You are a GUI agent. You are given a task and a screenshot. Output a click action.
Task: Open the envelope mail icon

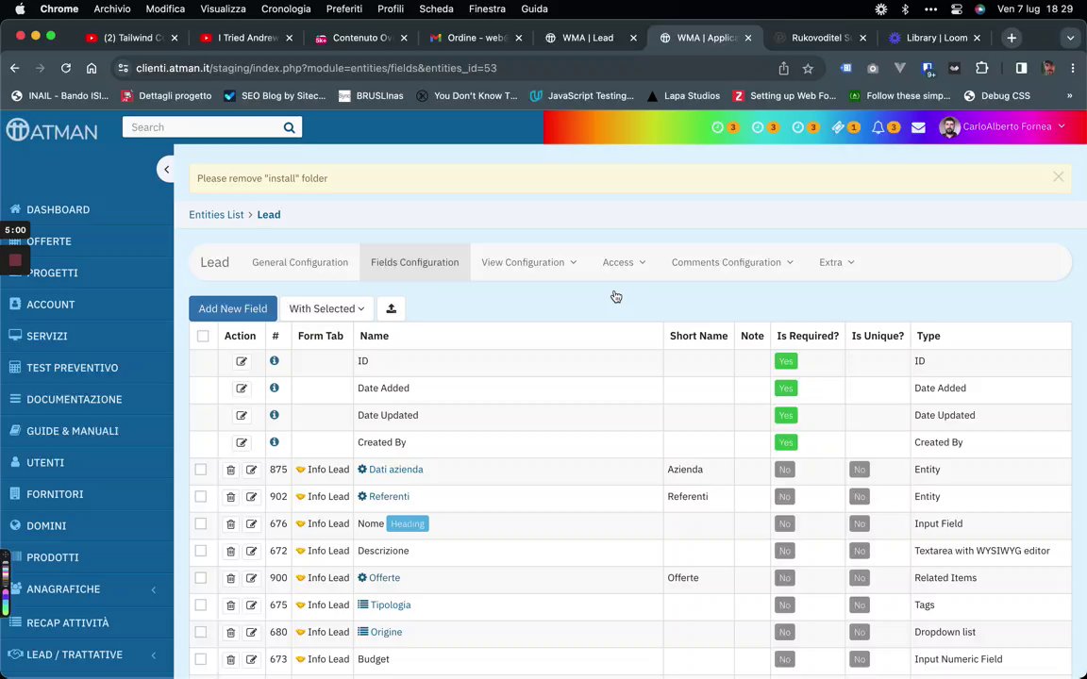tap(918, 127)
